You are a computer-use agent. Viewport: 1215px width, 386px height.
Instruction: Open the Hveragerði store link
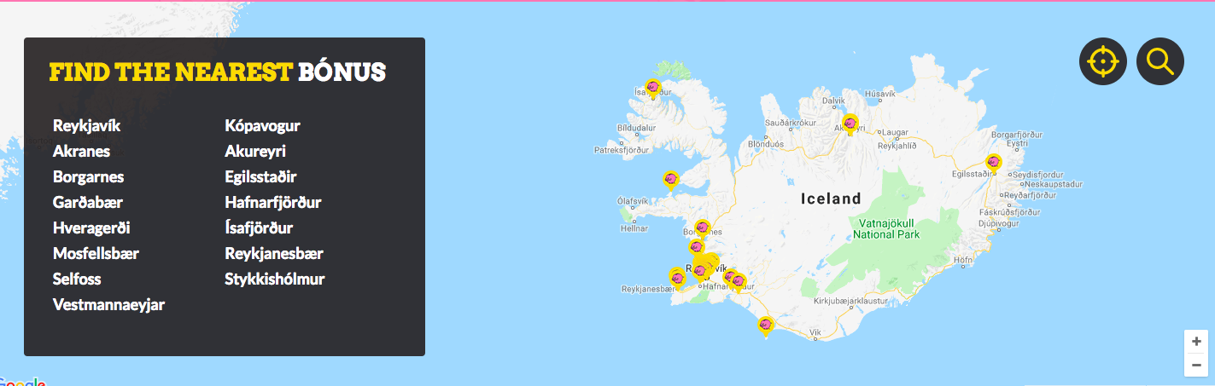pos(91,228)
